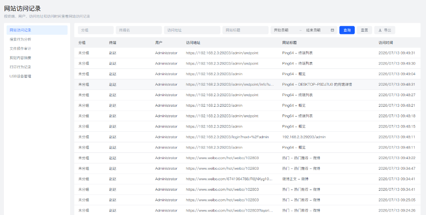Click the 网站访问记录 page title
Viewport: 426px width, 215px height.
(x=22, y=9)
